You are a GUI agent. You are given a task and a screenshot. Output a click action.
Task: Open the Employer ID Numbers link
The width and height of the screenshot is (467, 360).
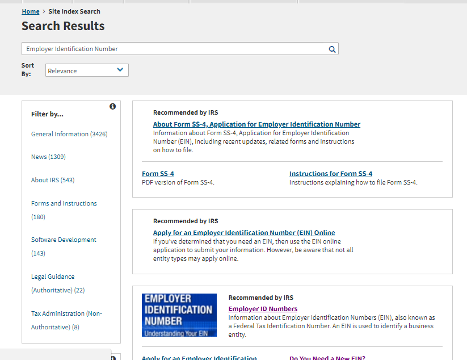click(x=263, y=309)
